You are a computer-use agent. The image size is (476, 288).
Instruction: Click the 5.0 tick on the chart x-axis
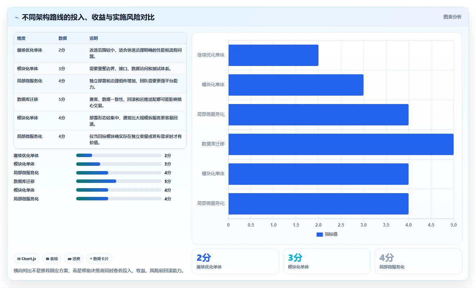click(x=453, y=225)
